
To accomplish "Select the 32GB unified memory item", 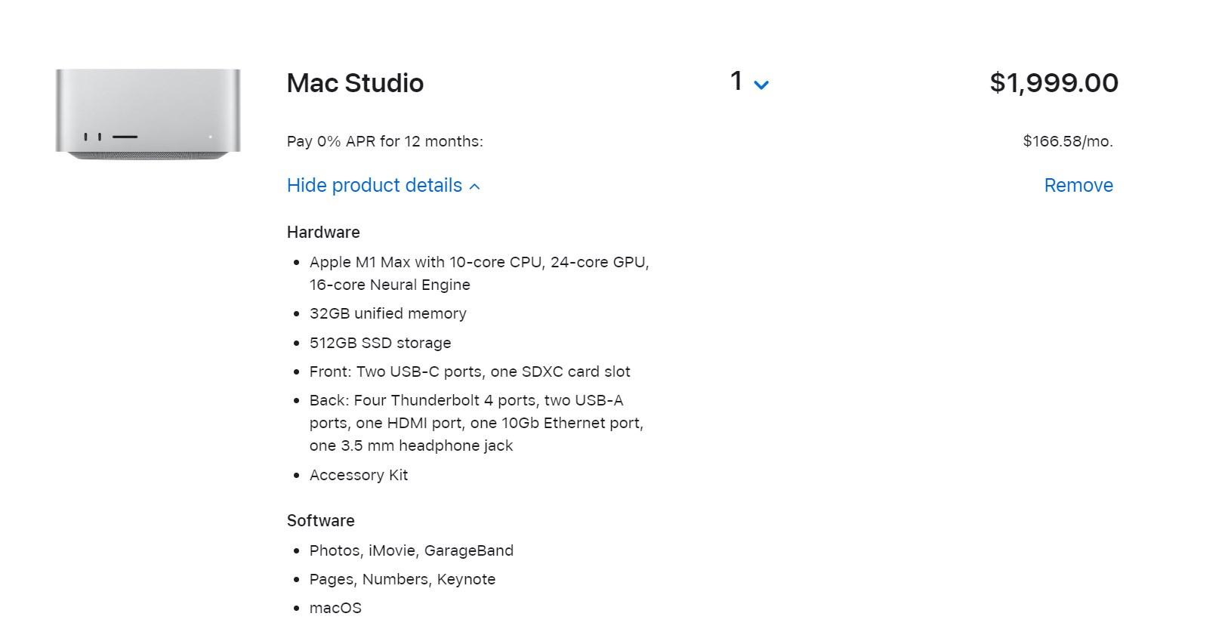I will click(387, 313).
